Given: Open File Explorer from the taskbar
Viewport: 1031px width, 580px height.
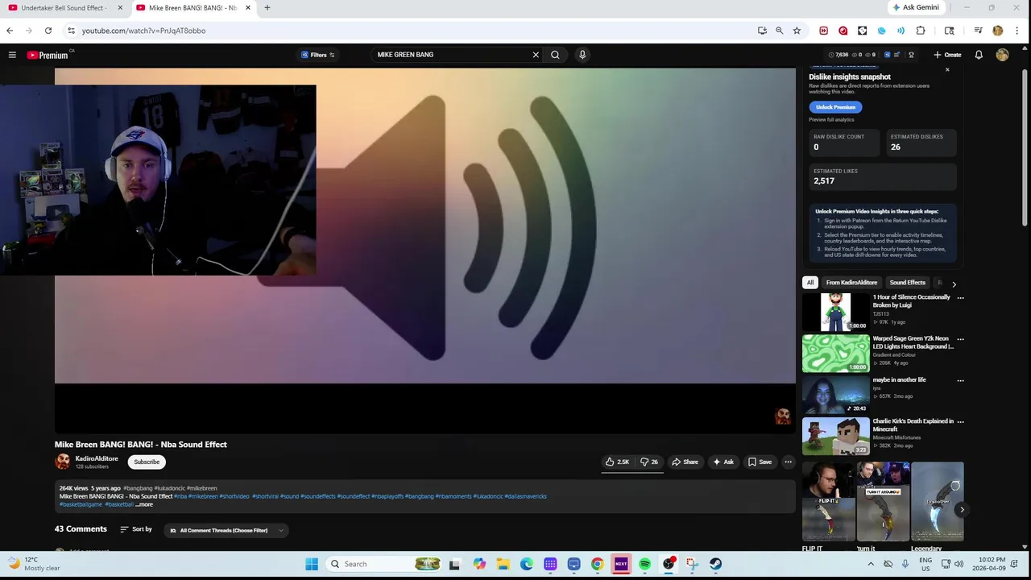Looking at the screenshot, I should 503,564.
